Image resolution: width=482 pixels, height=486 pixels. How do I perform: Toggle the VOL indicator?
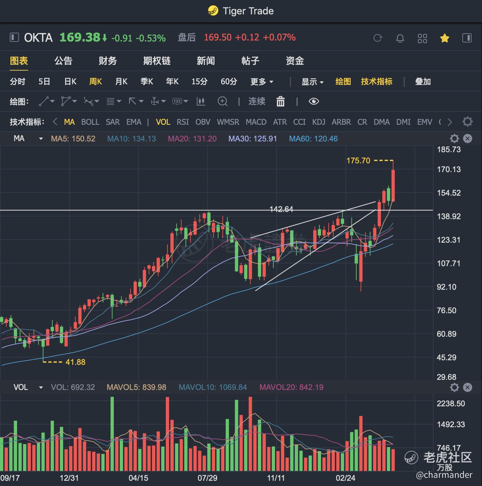click(163, 122)
